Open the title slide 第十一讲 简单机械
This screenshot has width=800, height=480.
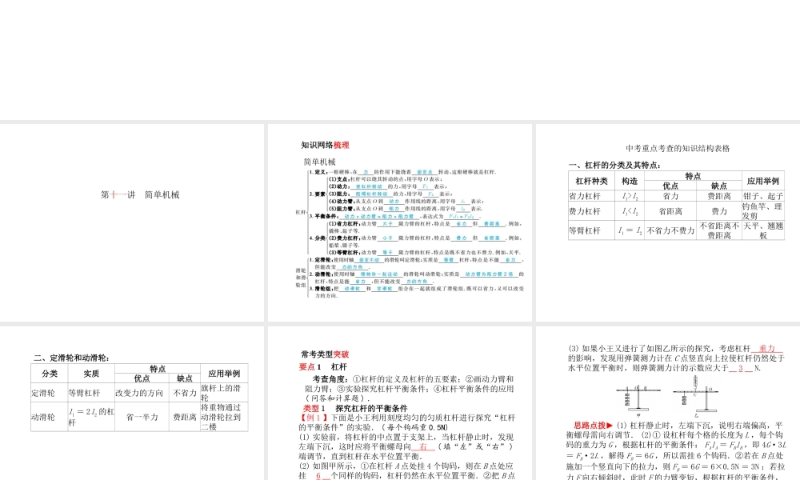132,222
